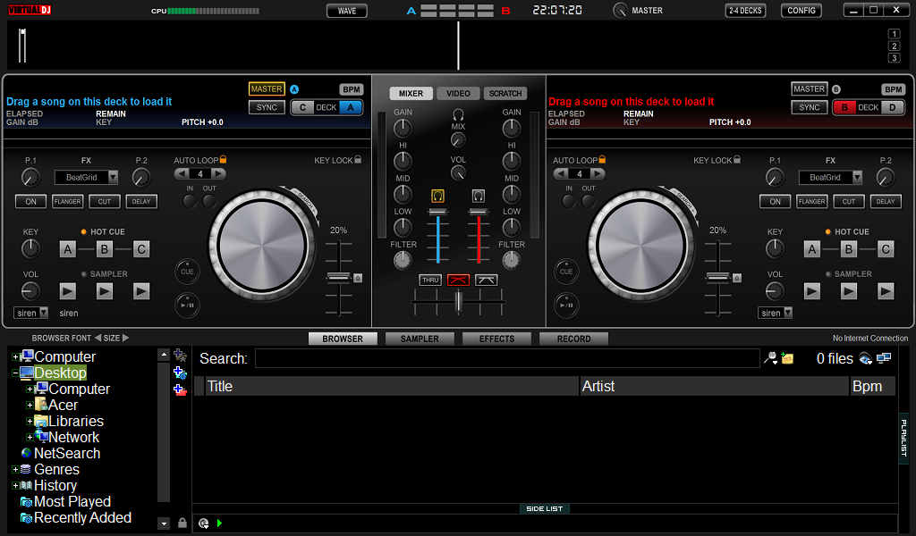
Task: Toggle right deck Key Lock padlock icon
Action: tap(737, 159)
